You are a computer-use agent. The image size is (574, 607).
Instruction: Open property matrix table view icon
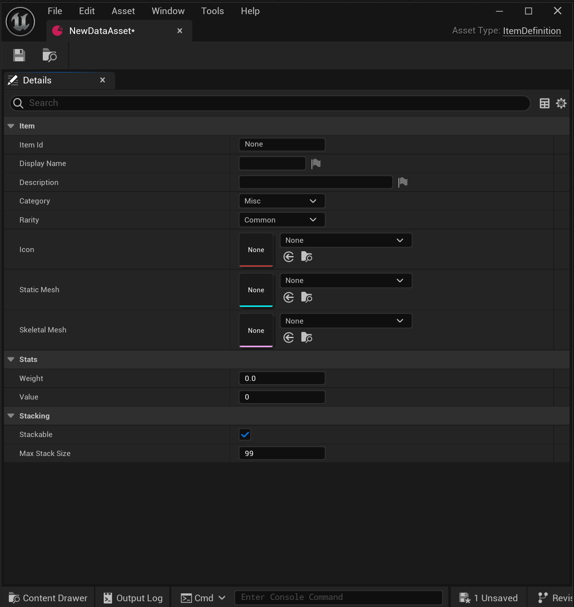click(544, 103)
